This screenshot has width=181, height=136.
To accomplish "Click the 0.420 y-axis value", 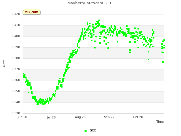I will coord(16,14).
